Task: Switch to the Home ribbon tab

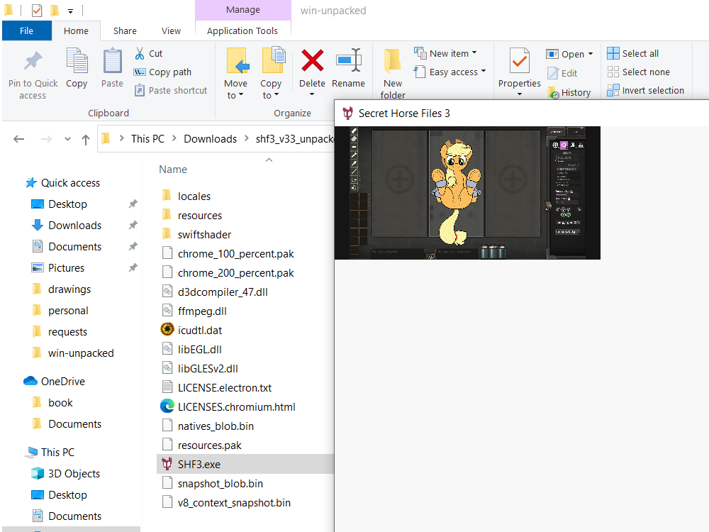Action: pyautogui.click(x=76, y=31)
